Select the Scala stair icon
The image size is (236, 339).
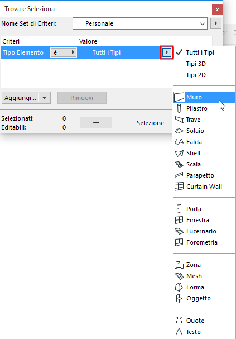(x=179, y=164)
